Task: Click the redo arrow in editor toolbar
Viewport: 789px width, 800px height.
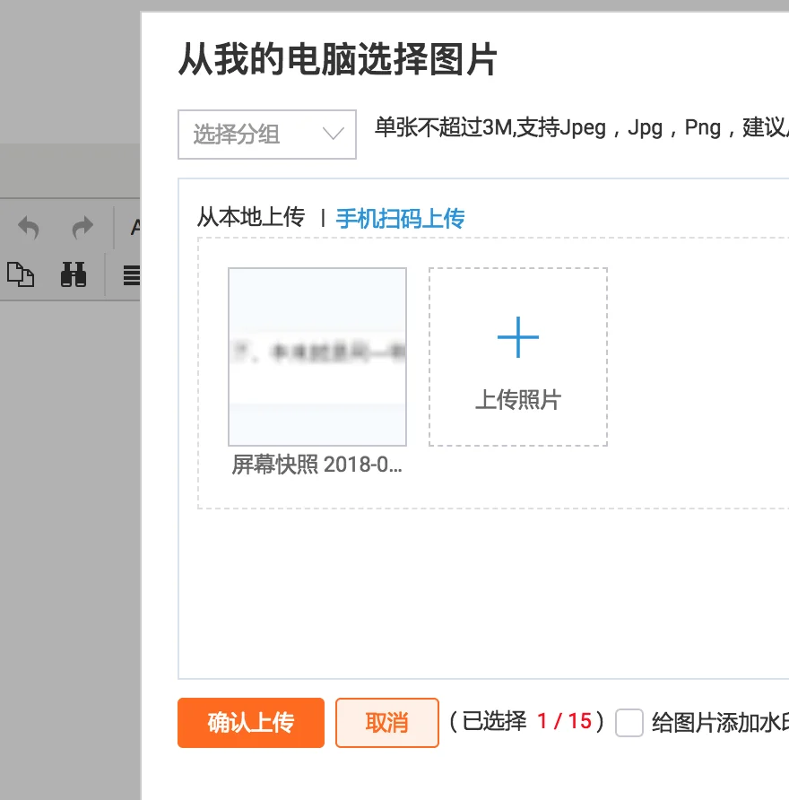Action: click(x=82, y=228)
